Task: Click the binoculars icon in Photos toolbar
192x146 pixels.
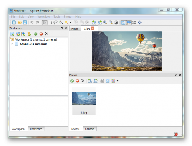Action: [102, 81]
